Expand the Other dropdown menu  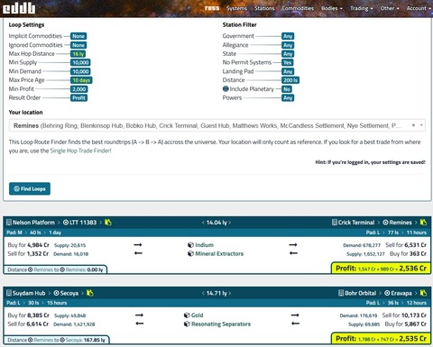[390, 8]
